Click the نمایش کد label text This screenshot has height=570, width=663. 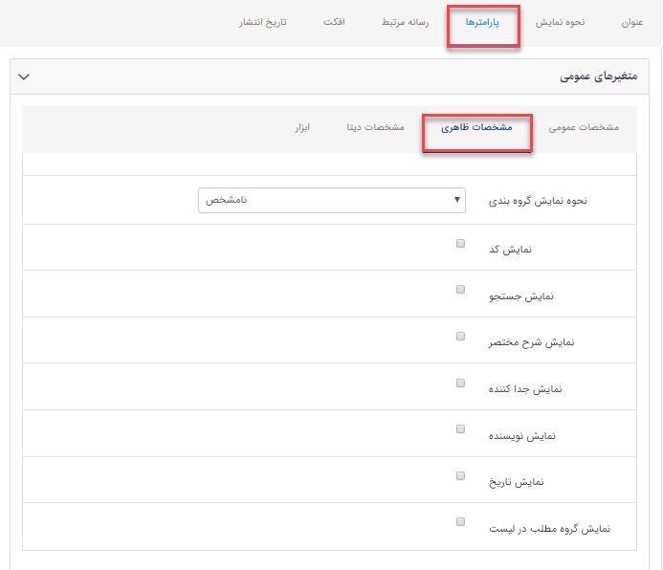point(510,250)
